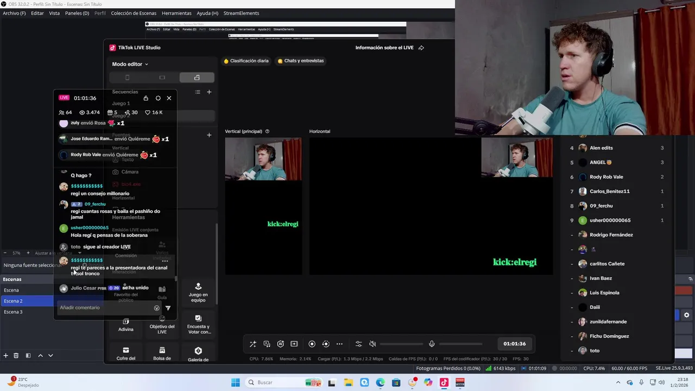Open the Secuencias list view icon
Image resolution: width=695 pixels, height=391 pixels.
click(198, 92)
